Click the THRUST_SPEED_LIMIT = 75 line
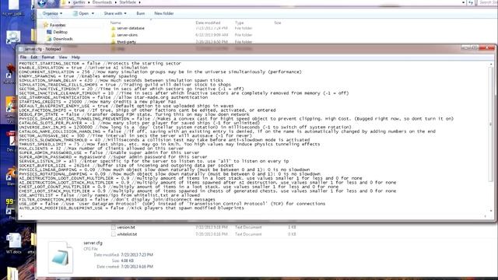498x280 pixels. coord(169,144)
